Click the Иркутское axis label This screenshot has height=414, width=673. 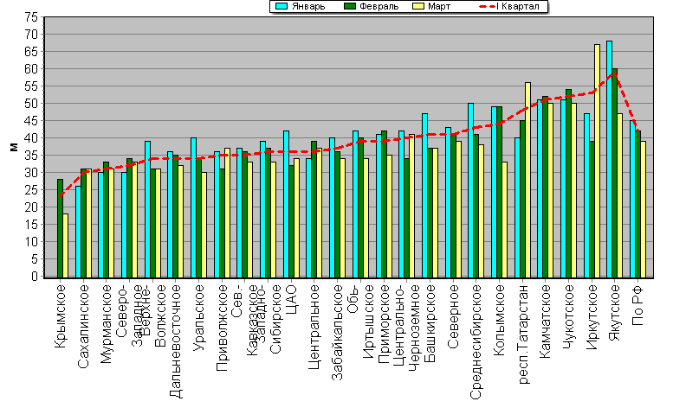point(592,316)
